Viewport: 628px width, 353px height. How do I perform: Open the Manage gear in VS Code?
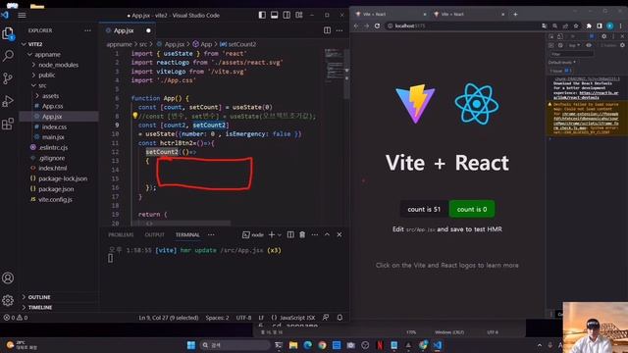pyautogui.click(x=8, y=300)
